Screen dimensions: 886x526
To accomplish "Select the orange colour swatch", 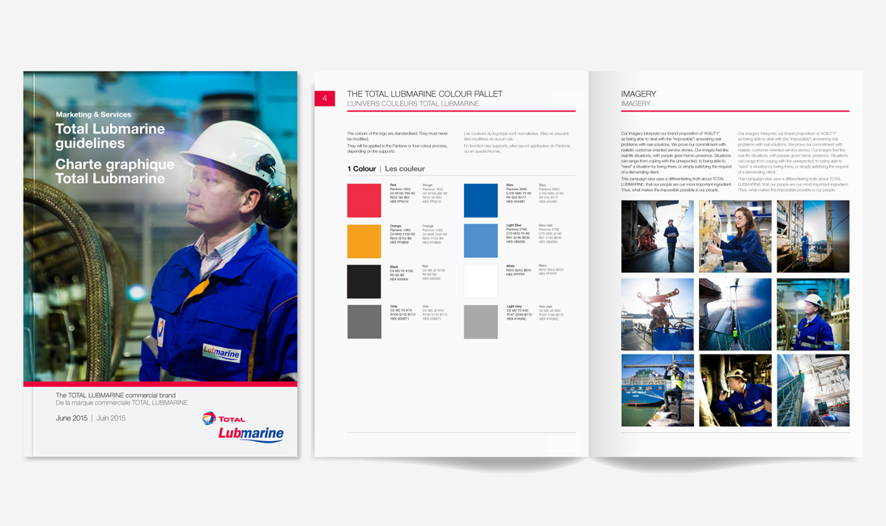I will coord(364,241).
